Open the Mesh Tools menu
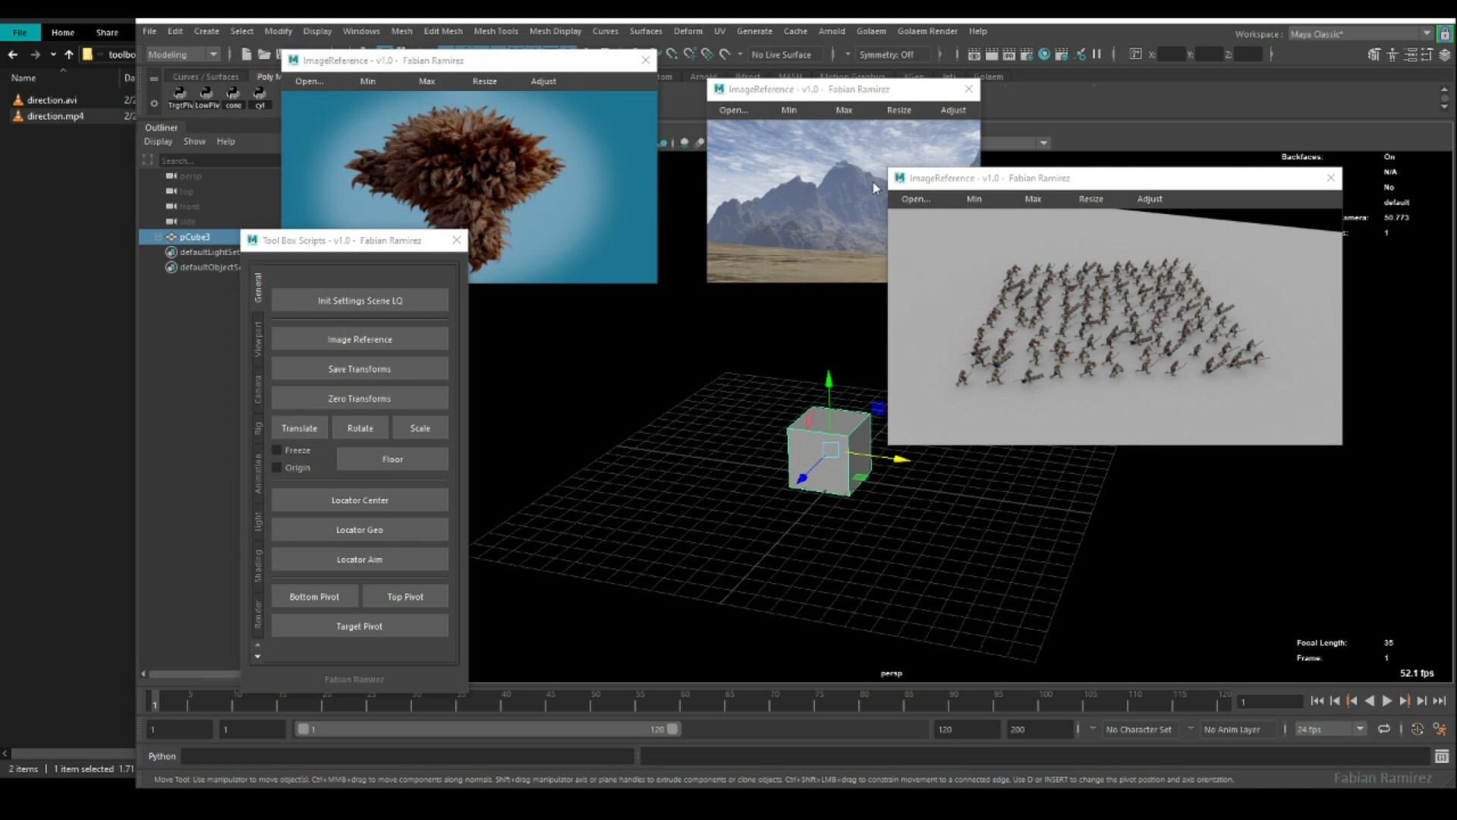Screen dimensions: 1457x820 coord(496,31)
